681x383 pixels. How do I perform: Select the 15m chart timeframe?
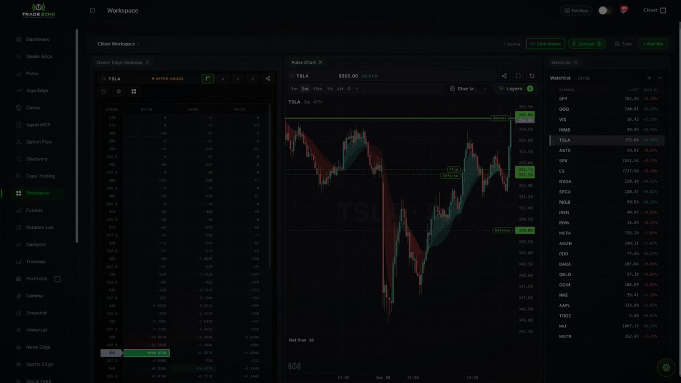[x=318, y=89]
